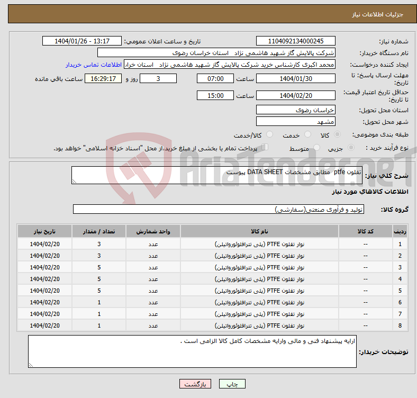Image resolution: width=417 pixels, height=398 pixels.
Task: Click the validity time field 15:00
Action: pyautogui.click(x=215, y=95)
